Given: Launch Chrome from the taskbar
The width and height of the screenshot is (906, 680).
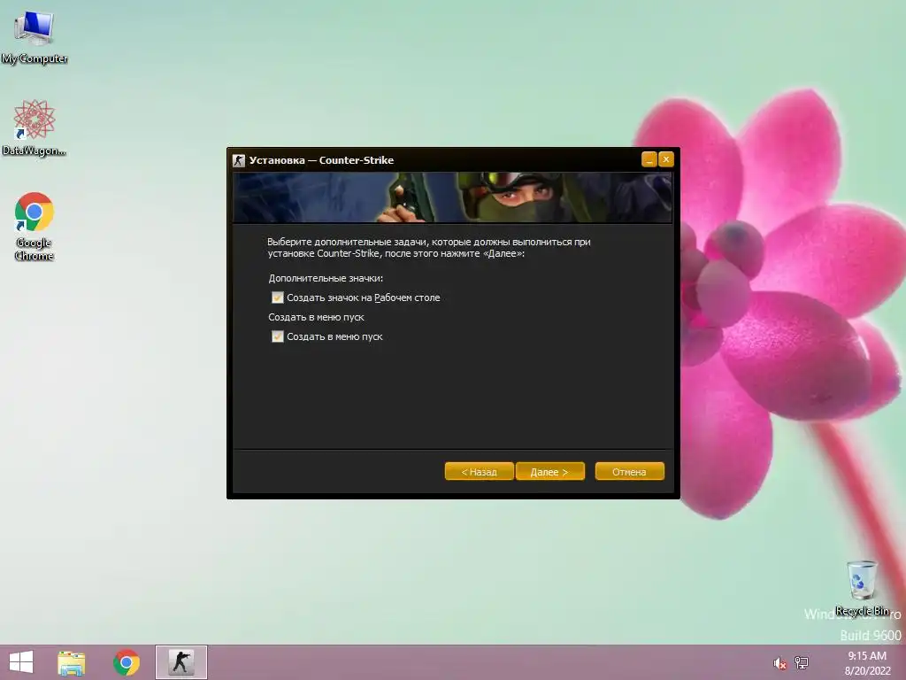Looking at the screenshot, I should point(126,662).
